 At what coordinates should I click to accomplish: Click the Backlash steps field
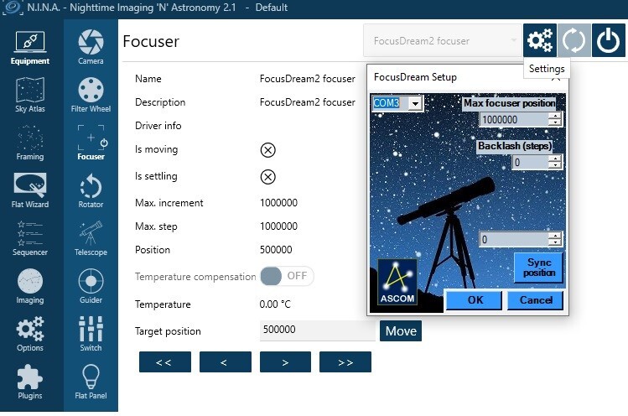tap(530, 163)
